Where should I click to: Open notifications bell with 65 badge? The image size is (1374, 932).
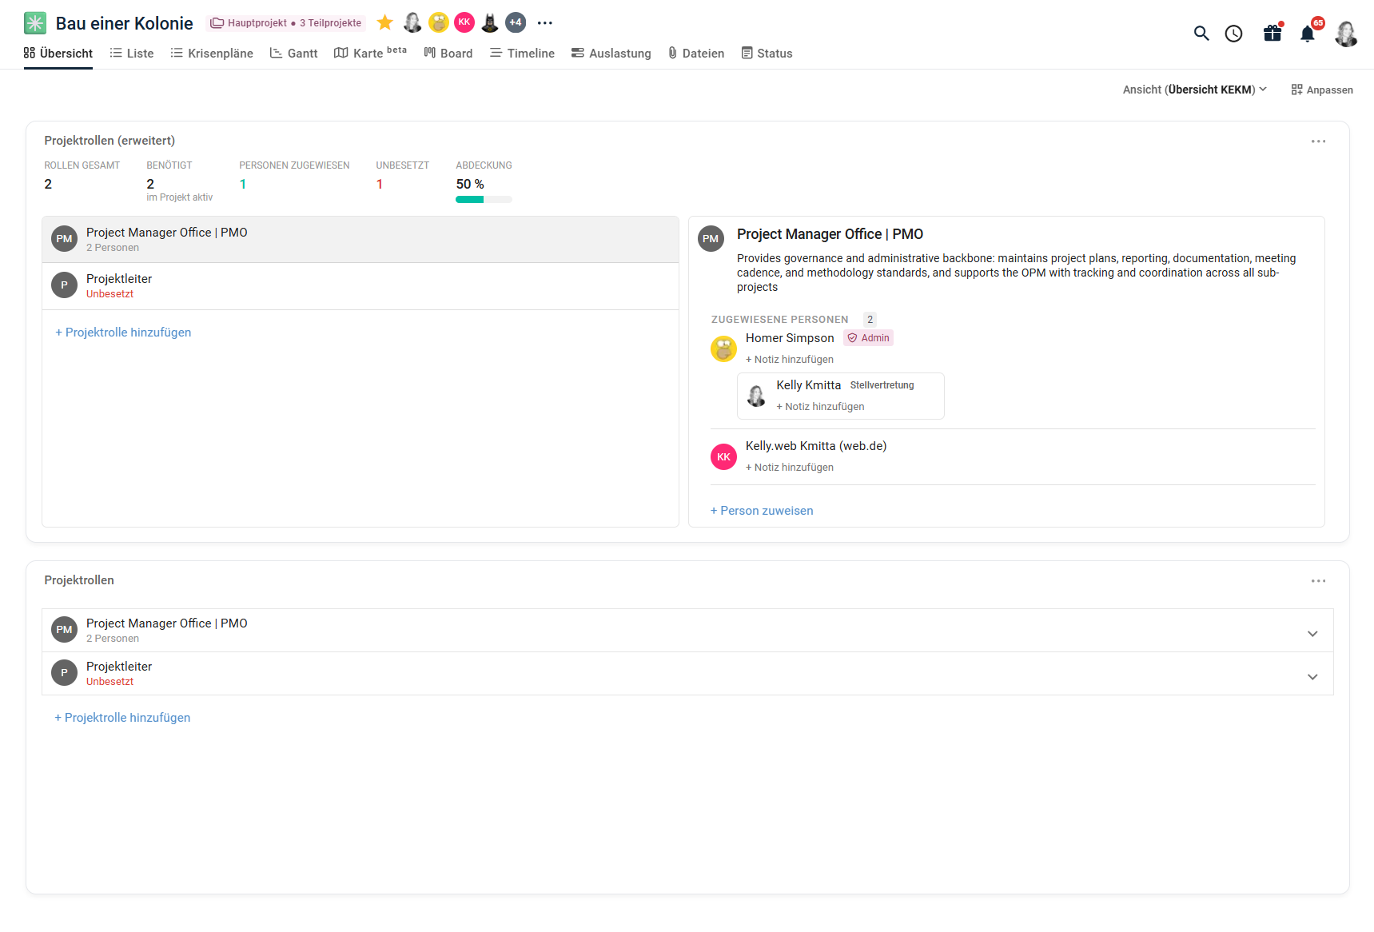[x=1308, y=34]
